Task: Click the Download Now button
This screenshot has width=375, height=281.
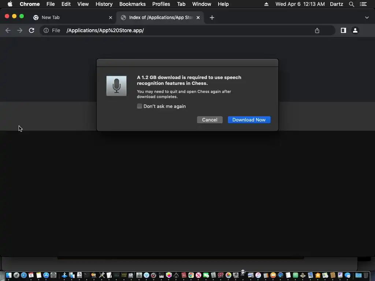Action: 249,120
